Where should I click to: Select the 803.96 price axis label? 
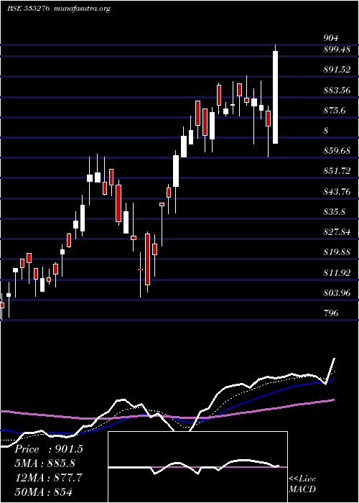point(337,293)
